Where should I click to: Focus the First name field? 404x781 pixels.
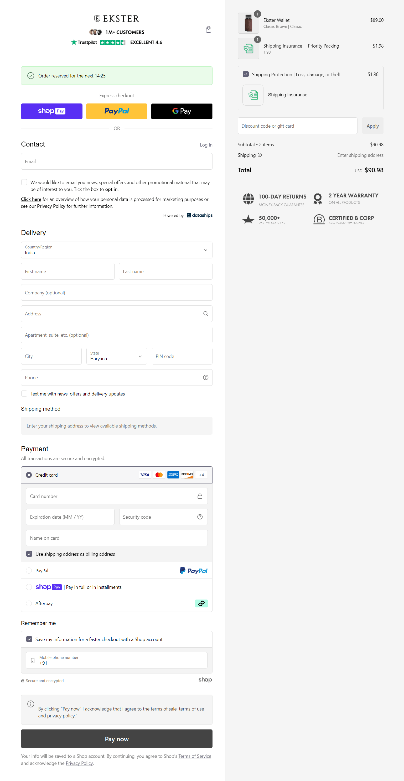pyautogui.click(x=68, y=271)
